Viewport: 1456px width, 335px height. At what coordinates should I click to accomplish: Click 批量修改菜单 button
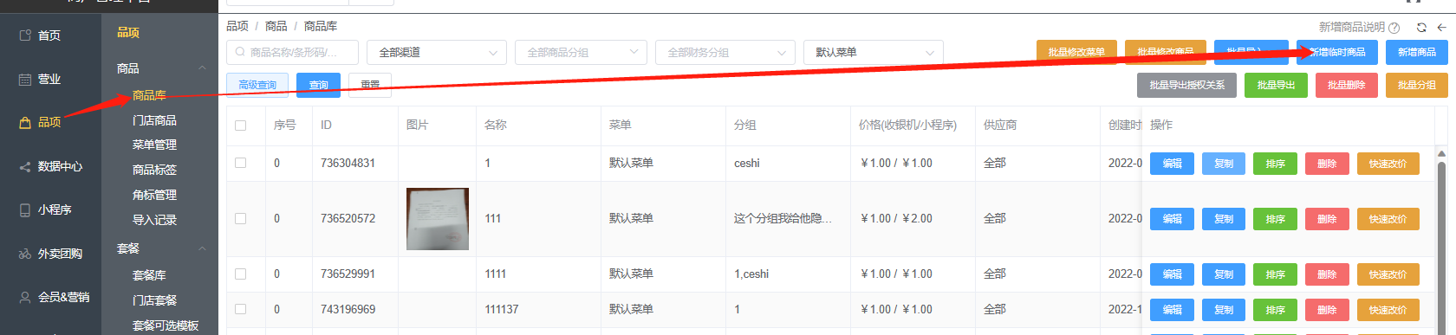tap(1076, 52)
